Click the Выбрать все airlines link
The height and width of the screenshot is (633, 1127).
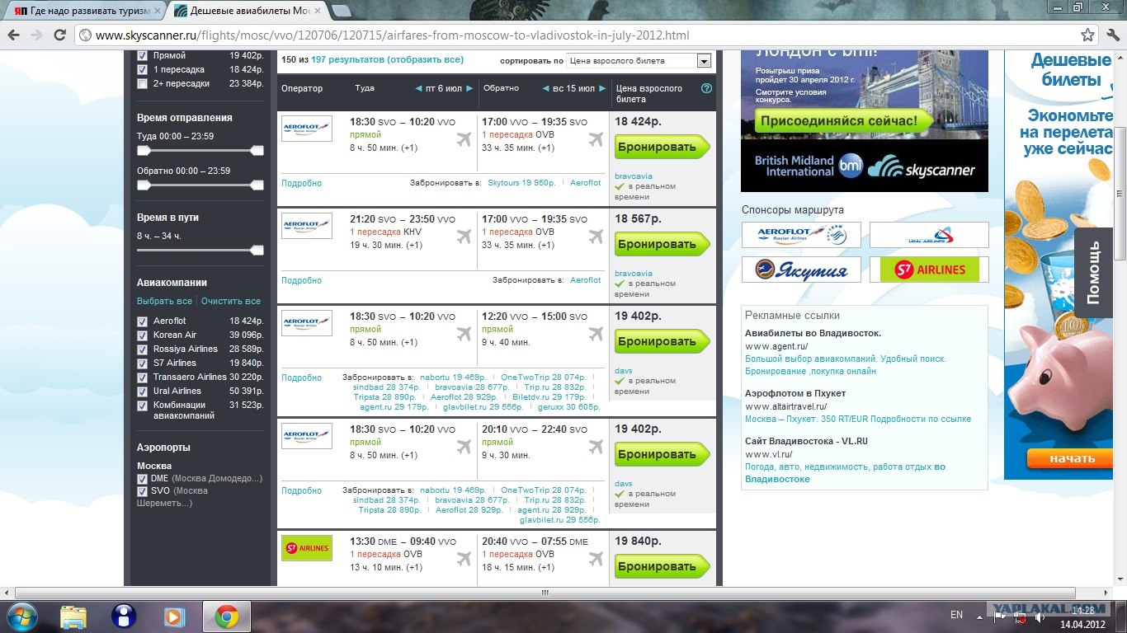[164, 301]
